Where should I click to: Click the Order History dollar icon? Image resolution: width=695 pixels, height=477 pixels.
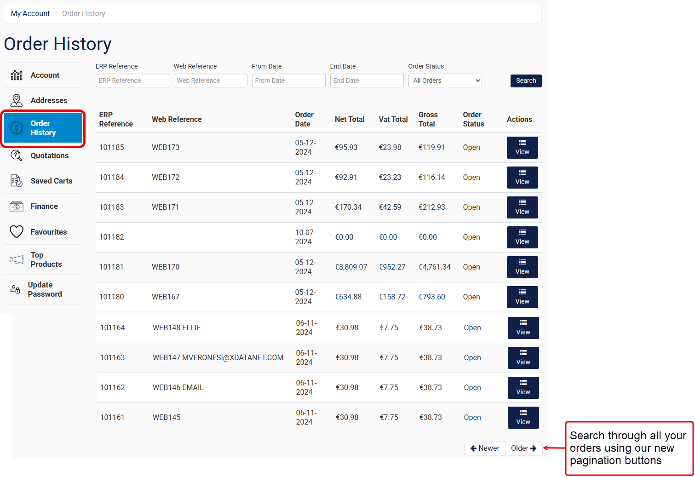click(x=17, y=128)
